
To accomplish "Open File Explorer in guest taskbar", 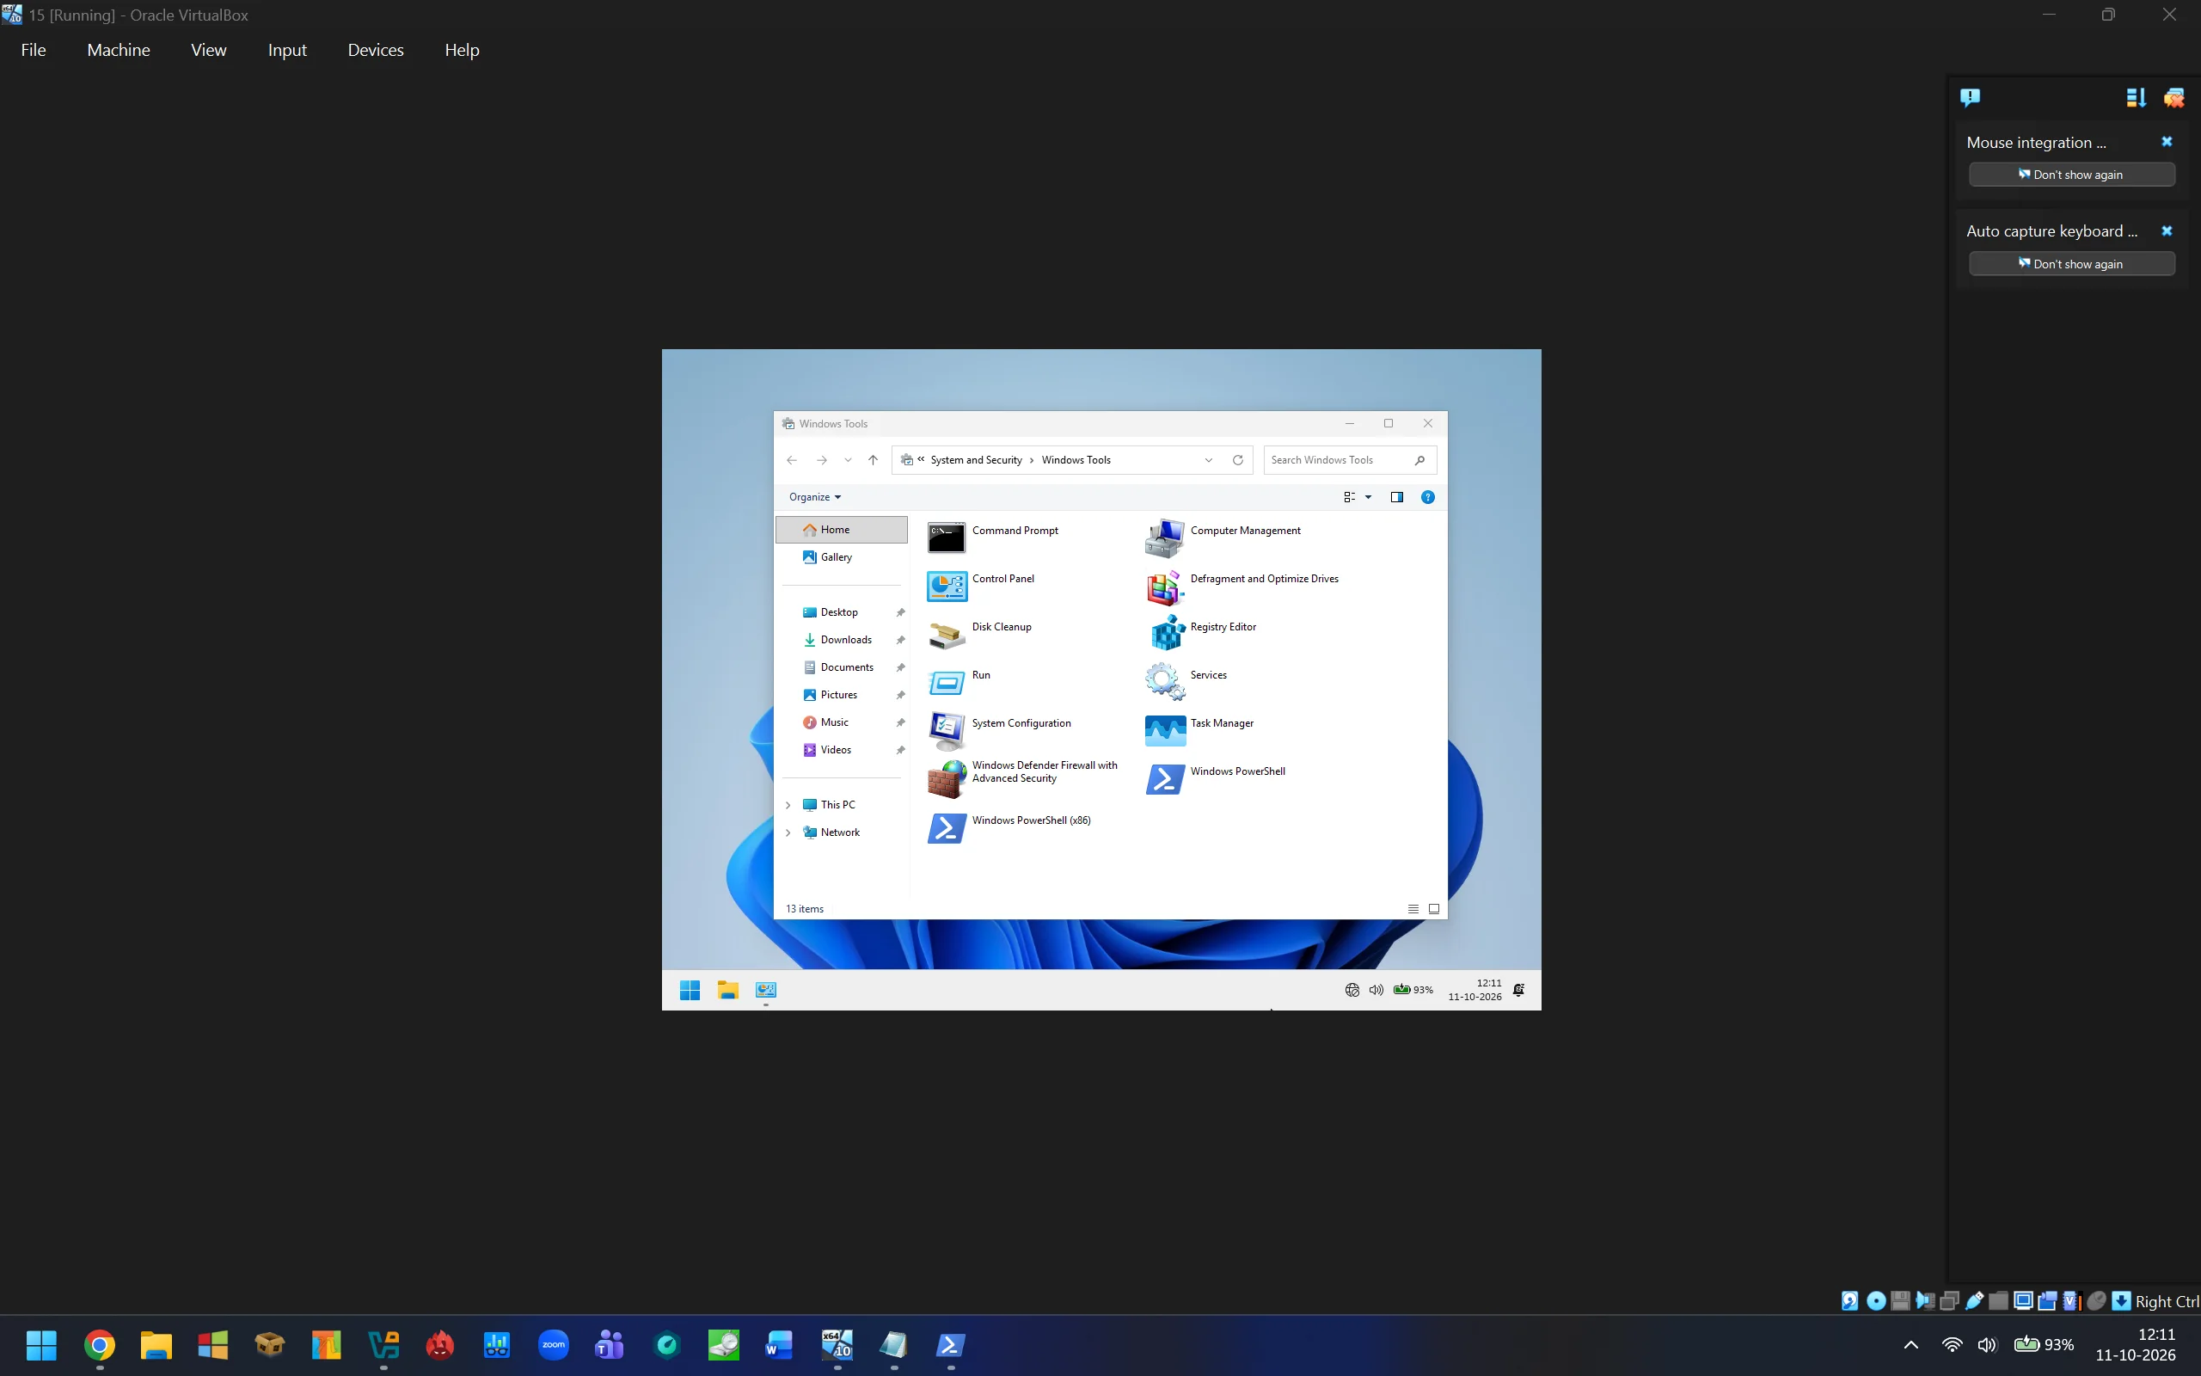I will tap(727, 990).
